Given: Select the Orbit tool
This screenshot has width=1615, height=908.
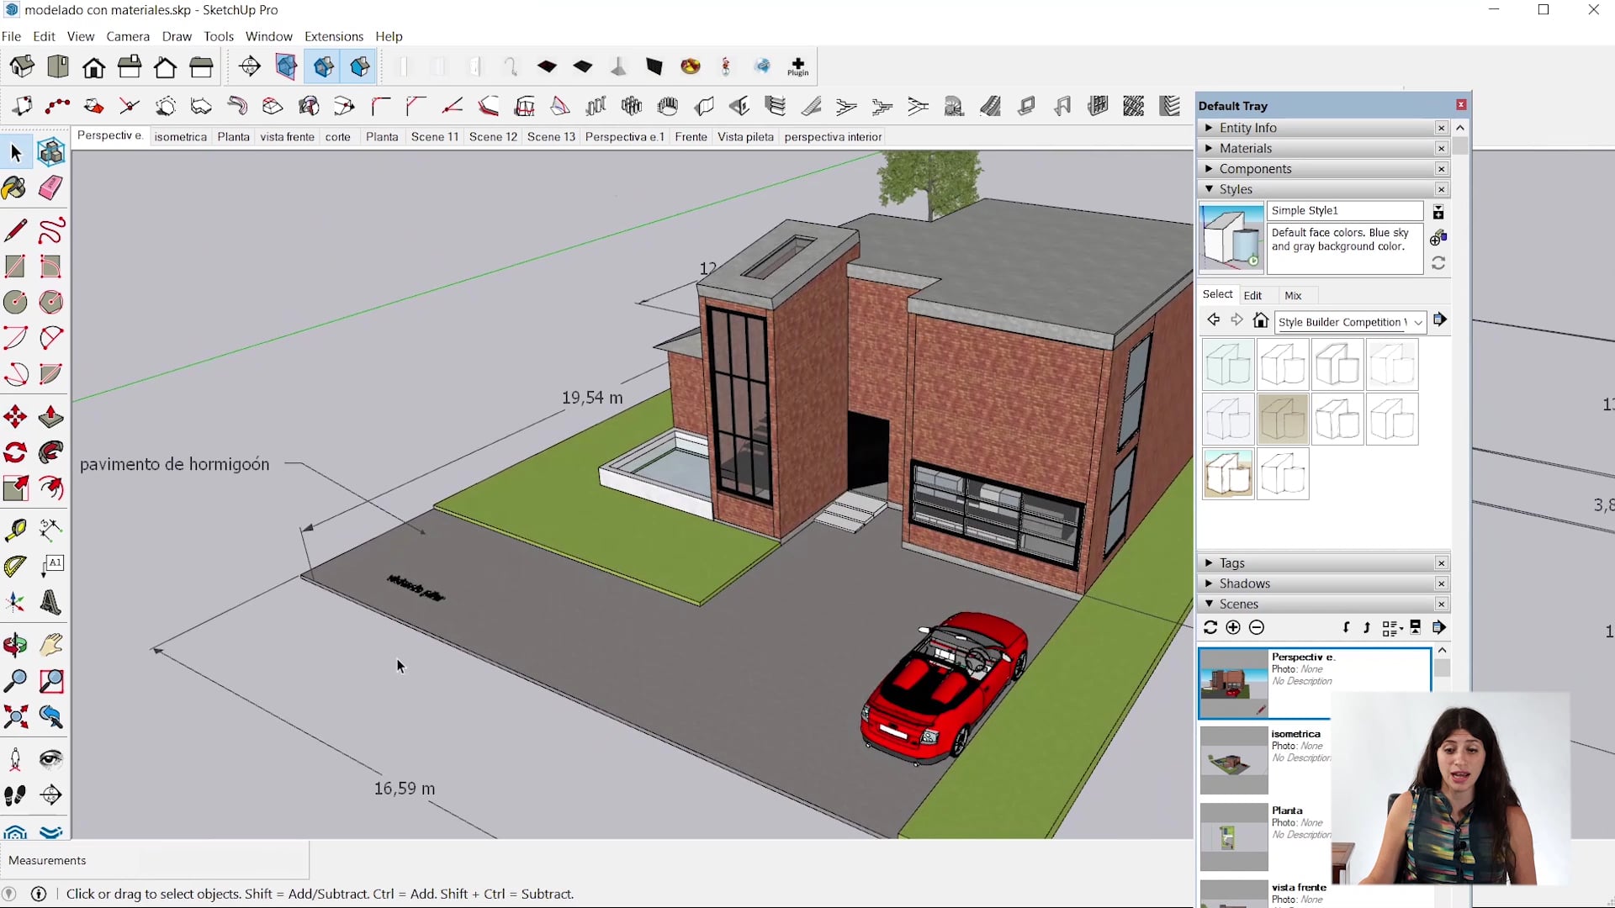Looking at the screenshot, I should click(14, 643).
